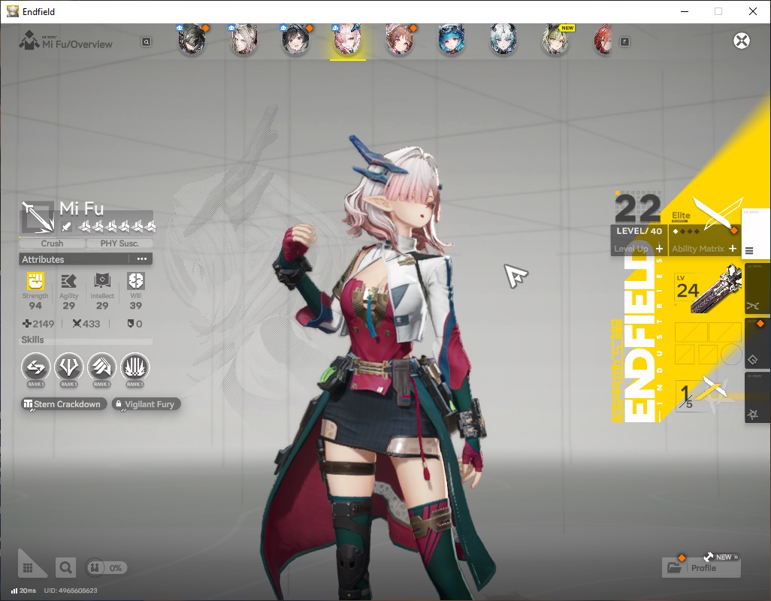The image size is (771, 601).
Task: Select the white-haired character portrait
Action: 503,39
